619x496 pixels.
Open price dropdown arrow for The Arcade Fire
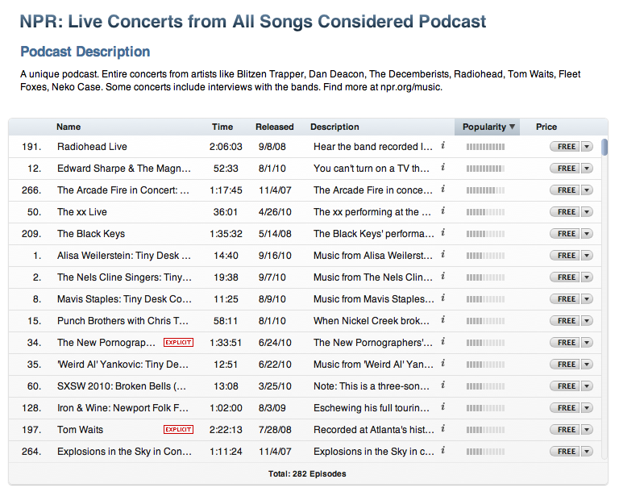587,190
